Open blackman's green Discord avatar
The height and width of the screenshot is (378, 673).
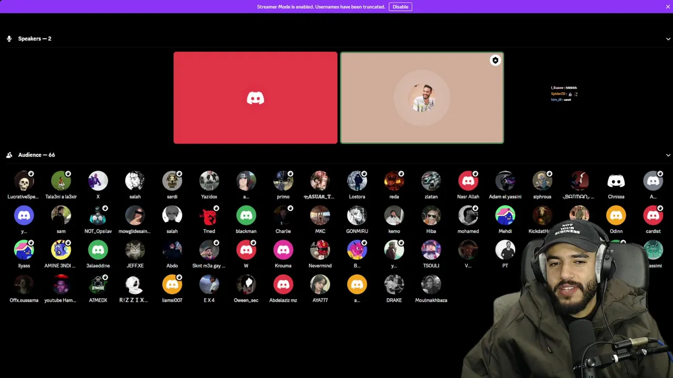(x=246, y=216)
